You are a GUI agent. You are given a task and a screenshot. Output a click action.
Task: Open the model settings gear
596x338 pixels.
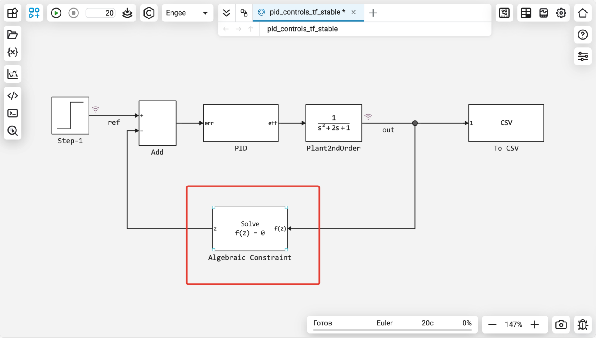[x=561, y=13]
